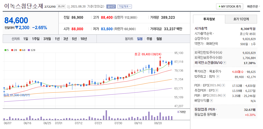Select the 1년 line chart period

pos(57,39)
